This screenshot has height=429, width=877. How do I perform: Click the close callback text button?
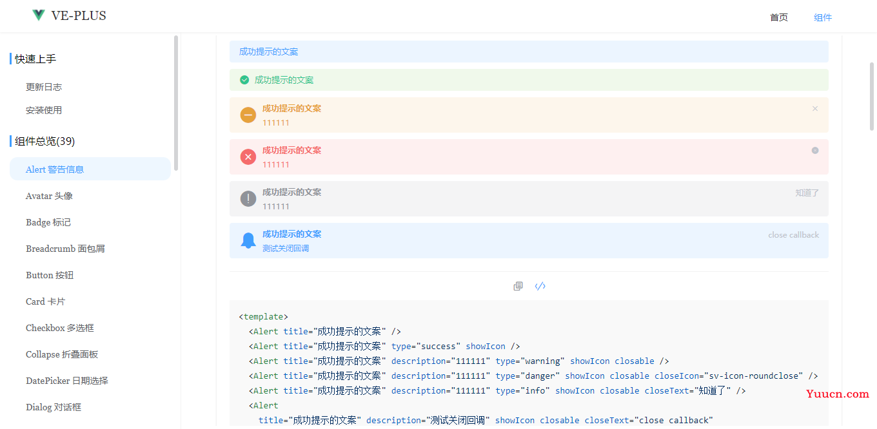794,235
